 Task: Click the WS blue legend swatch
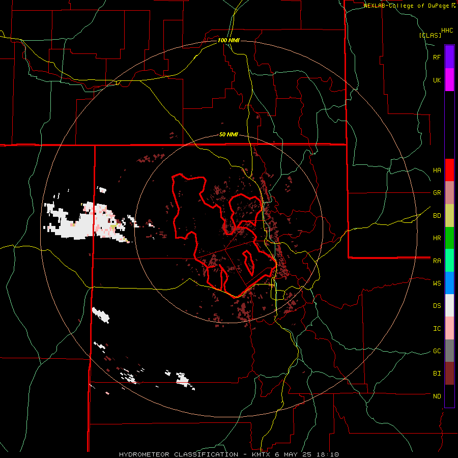point(449,283)
